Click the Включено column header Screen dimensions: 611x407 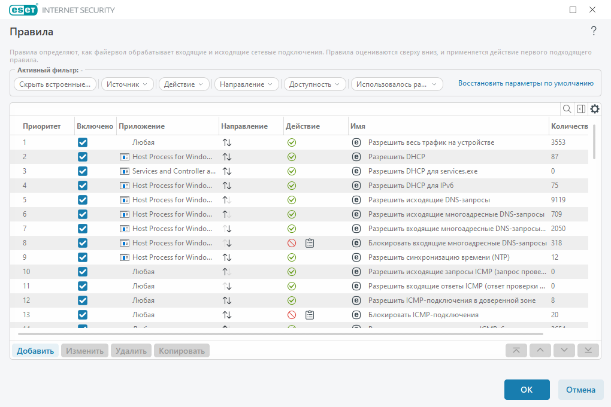click(x=95, y=126)
